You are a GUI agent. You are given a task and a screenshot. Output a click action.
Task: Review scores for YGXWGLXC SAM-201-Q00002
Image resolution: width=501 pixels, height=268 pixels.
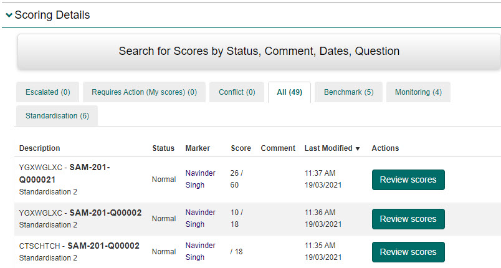click(x=408, y=219)
